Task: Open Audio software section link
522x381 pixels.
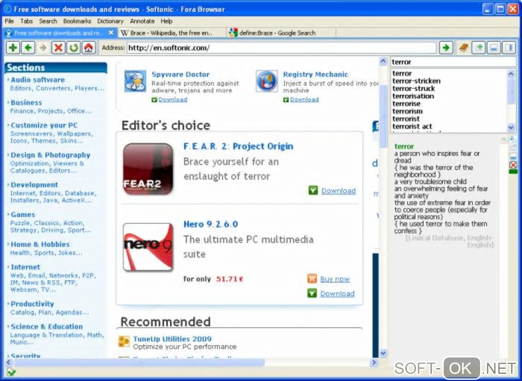Action: point(38,80)
